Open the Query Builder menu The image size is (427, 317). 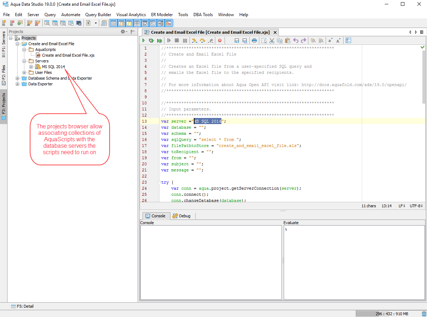(x=98, y=15)
